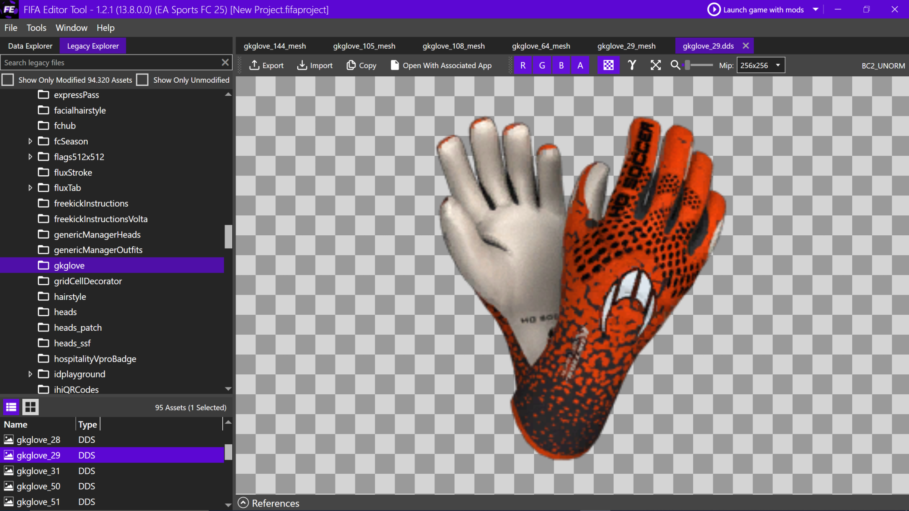
Task: Click Launch game with mods play icon
Action: tap(714, 10)
